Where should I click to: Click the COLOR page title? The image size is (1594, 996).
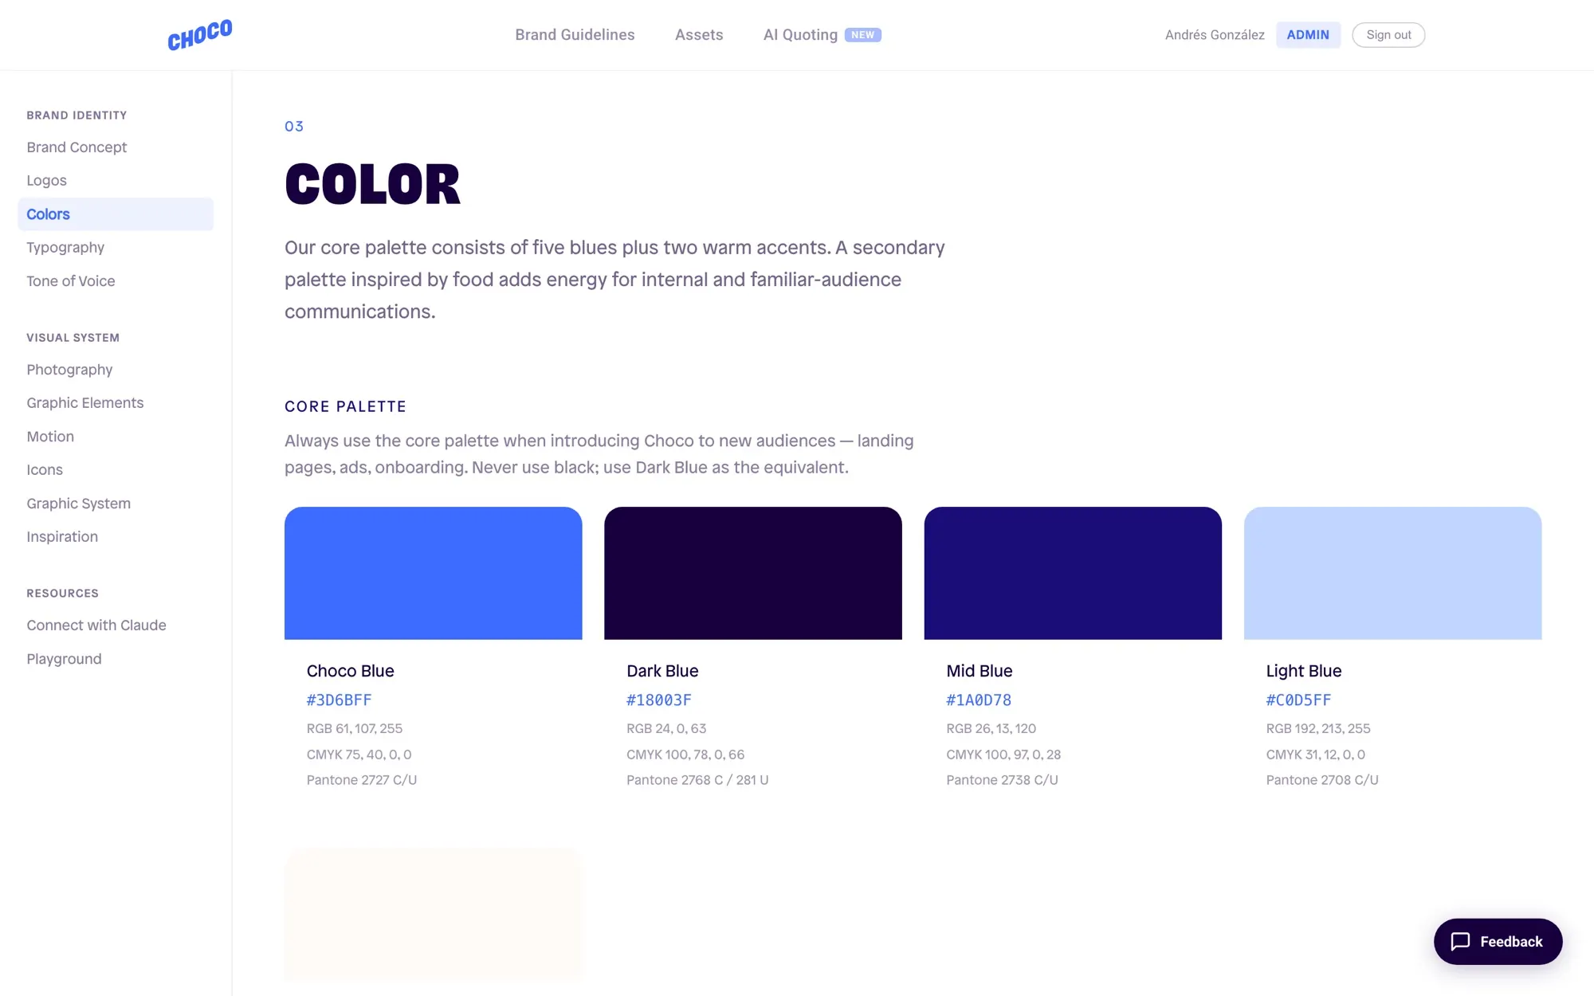point(372,184)
